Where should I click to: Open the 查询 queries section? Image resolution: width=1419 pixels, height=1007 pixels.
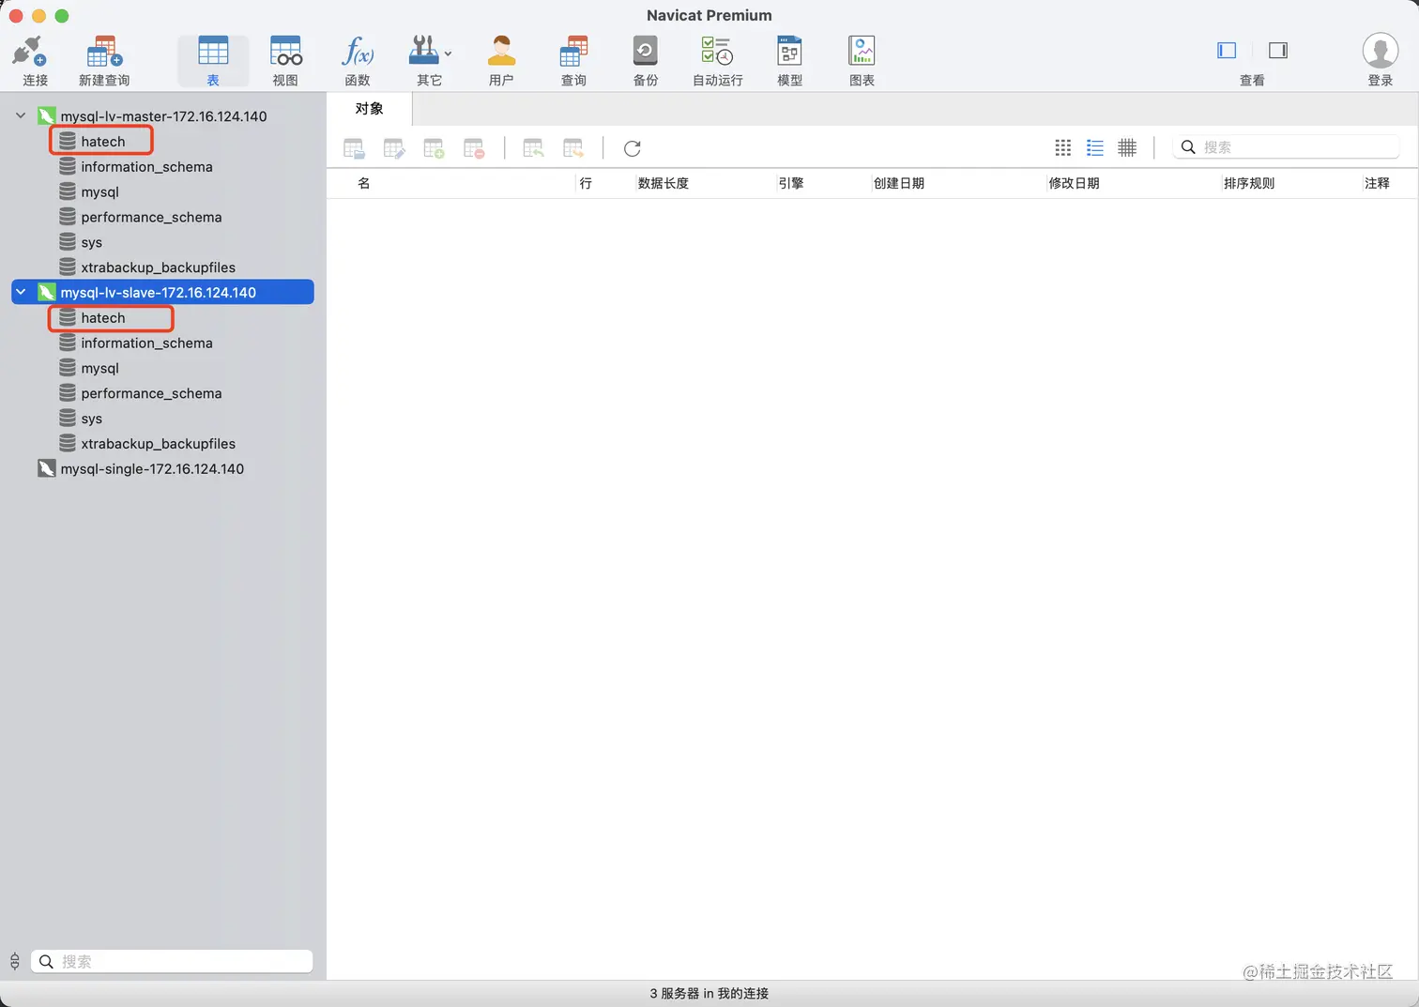pos(573,61)
